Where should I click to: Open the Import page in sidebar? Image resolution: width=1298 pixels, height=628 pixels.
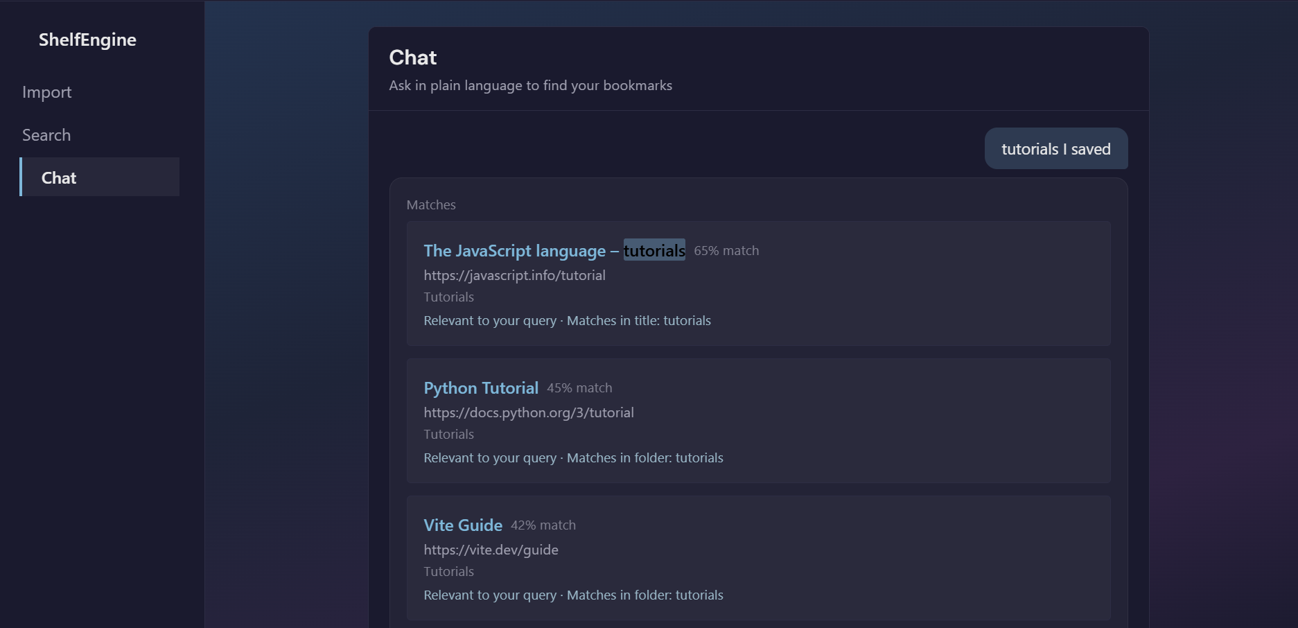(x=46, y=92)
